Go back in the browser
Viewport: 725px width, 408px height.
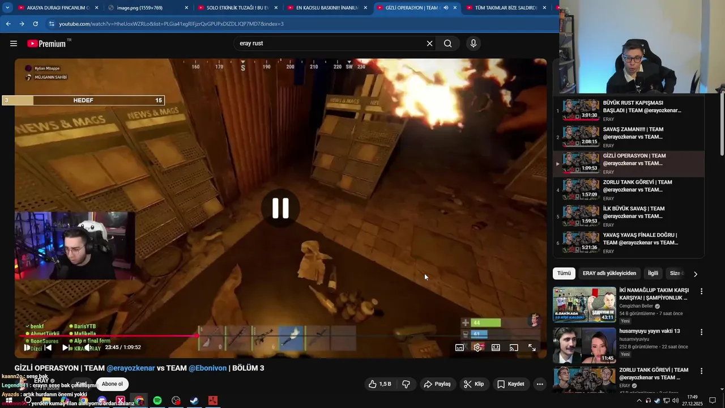click(x=8, y=24)
